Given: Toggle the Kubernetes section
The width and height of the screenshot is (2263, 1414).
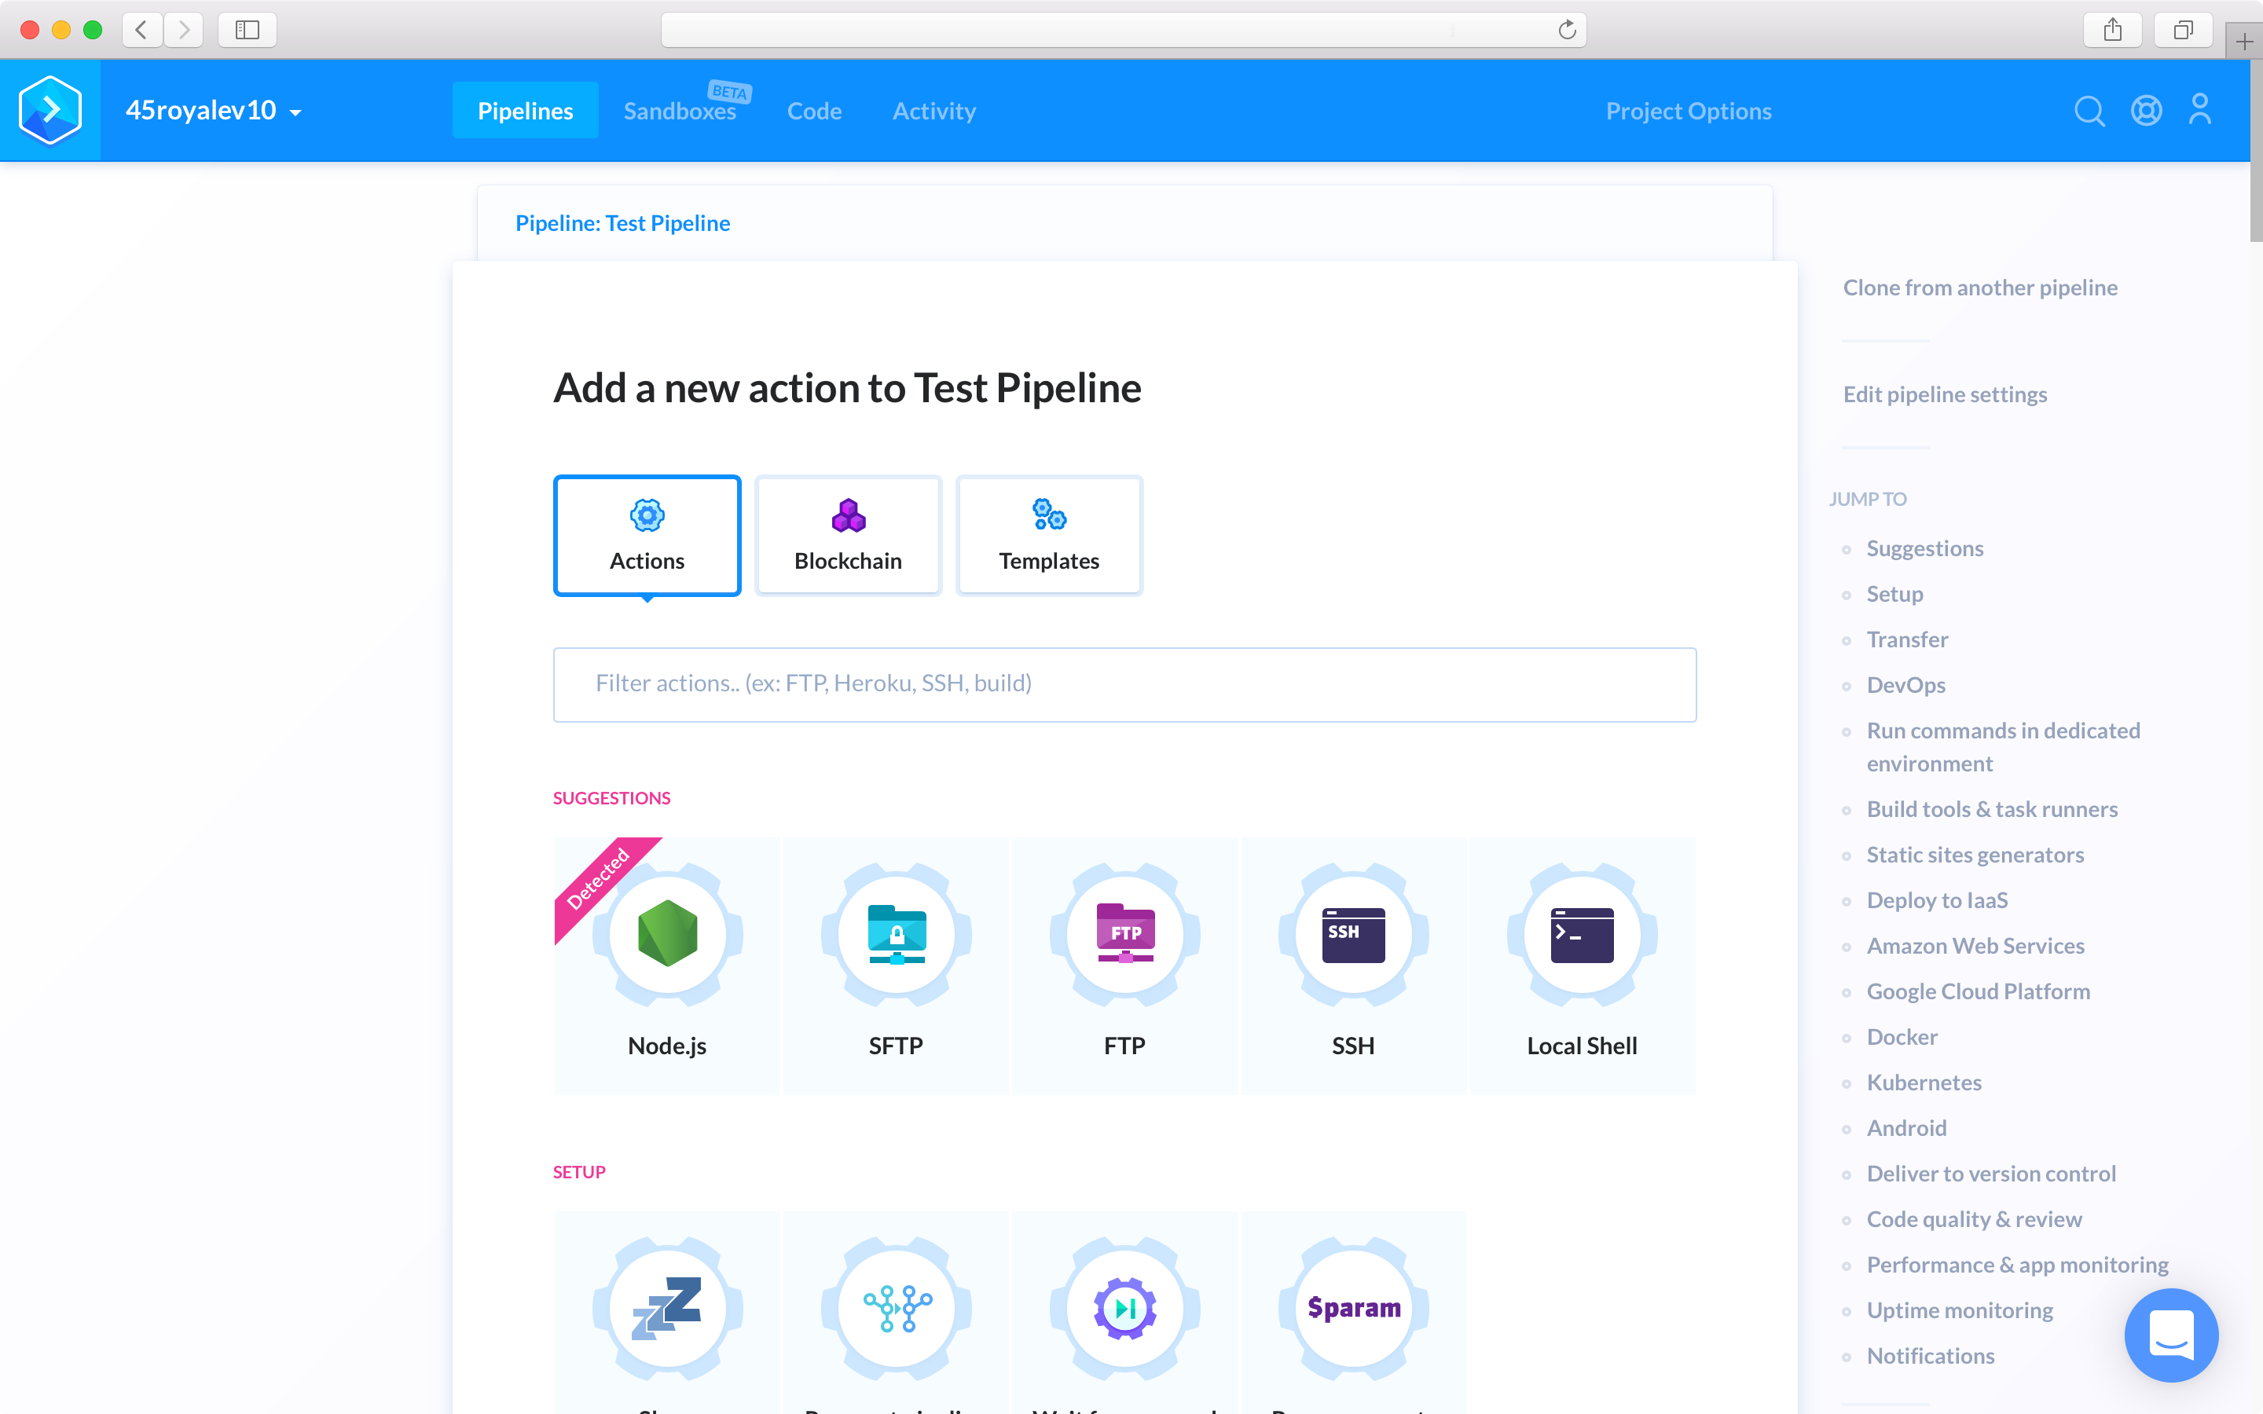Looking at the screenshot, I should pyautogui.click(x=1923, y=1080).
